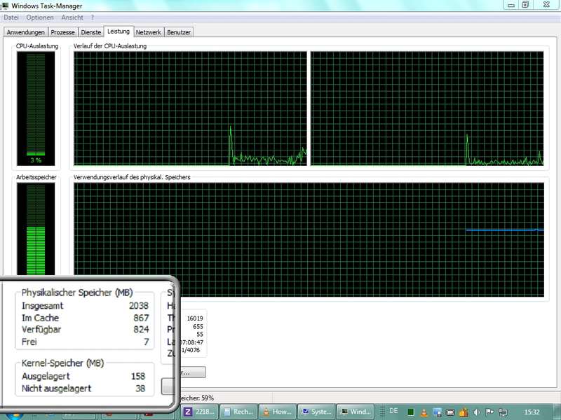Select the Dienste tab

coord(91,32)
